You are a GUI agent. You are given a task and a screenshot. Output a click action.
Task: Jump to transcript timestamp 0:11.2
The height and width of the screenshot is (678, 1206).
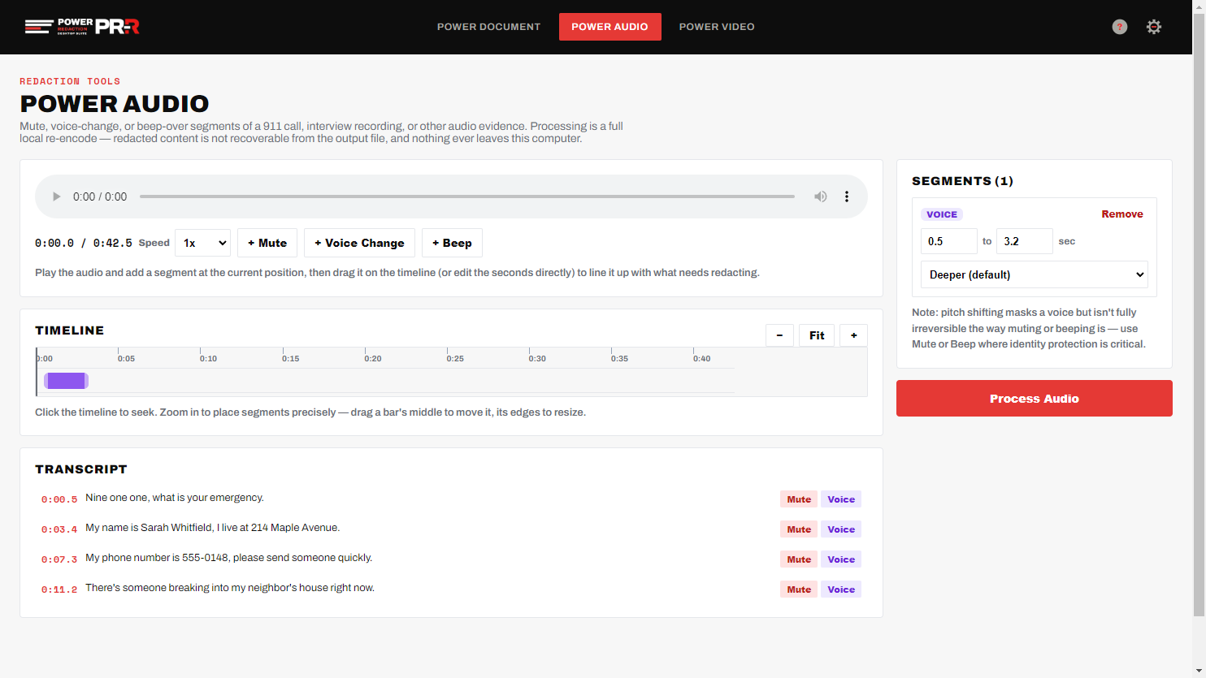(59, 589)
